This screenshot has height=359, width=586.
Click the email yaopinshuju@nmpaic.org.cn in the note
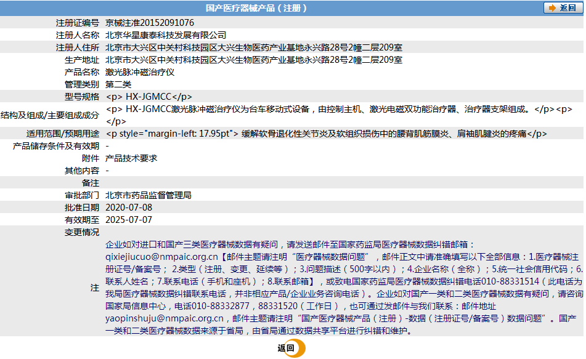165,318
